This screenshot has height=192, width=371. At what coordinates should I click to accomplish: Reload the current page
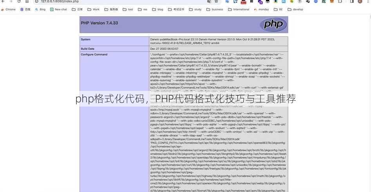pos(19,1)
